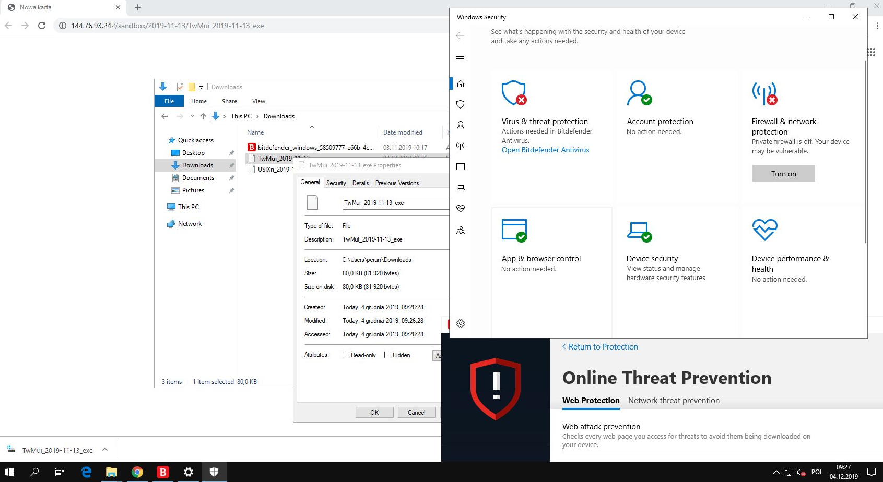
Task: Open Bitdefender Antivirus link
Action: pyautogui.click(x=545, y=150)
